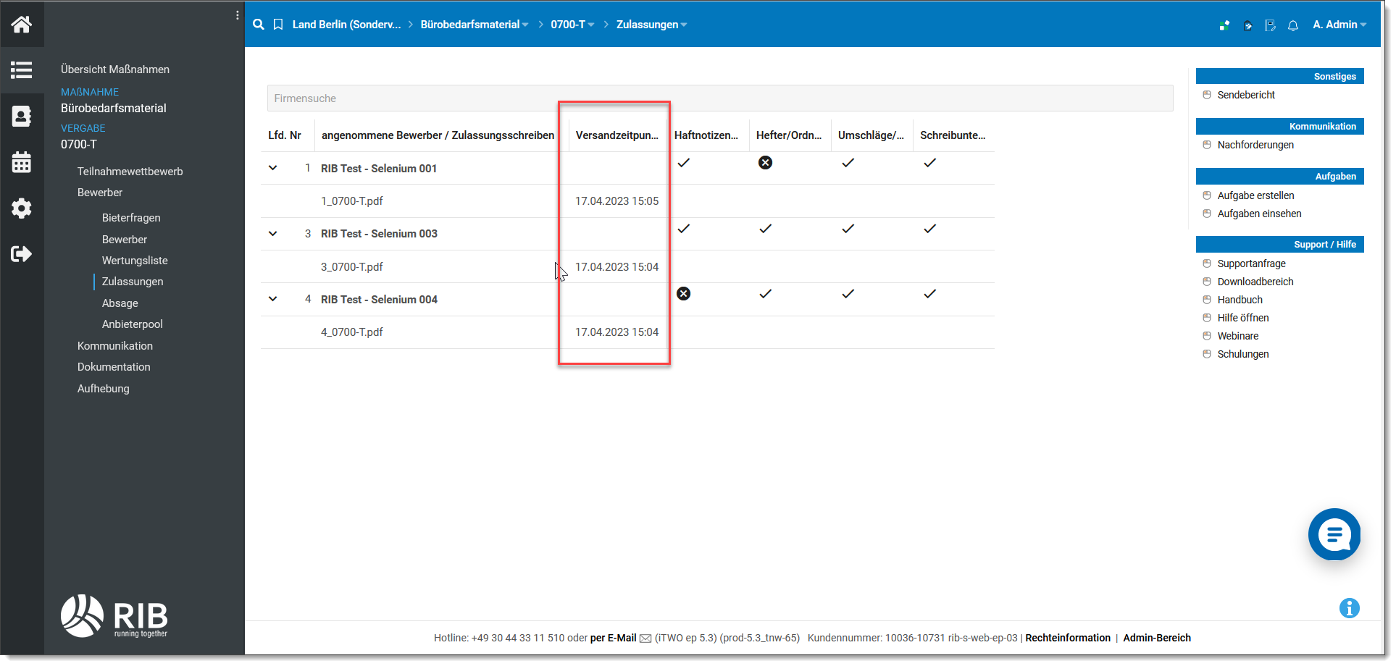The height and width of the screenshot is (666, 1396).
Task: Click the blue info icon
Action: click(x=1349, y=608)
